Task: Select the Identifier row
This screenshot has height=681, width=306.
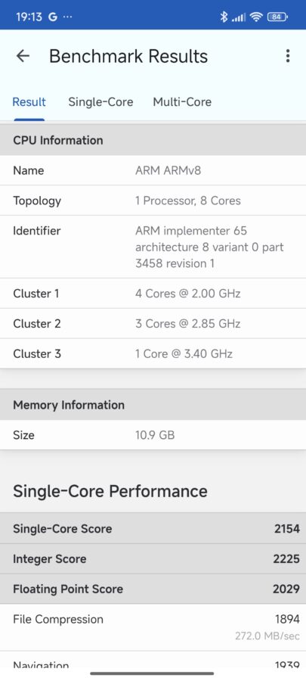Action: tap(153, 247)
